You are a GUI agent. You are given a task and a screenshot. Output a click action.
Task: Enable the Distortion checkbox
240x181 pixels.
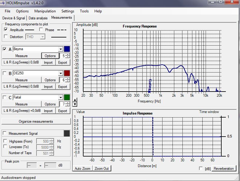coord(6,37)
